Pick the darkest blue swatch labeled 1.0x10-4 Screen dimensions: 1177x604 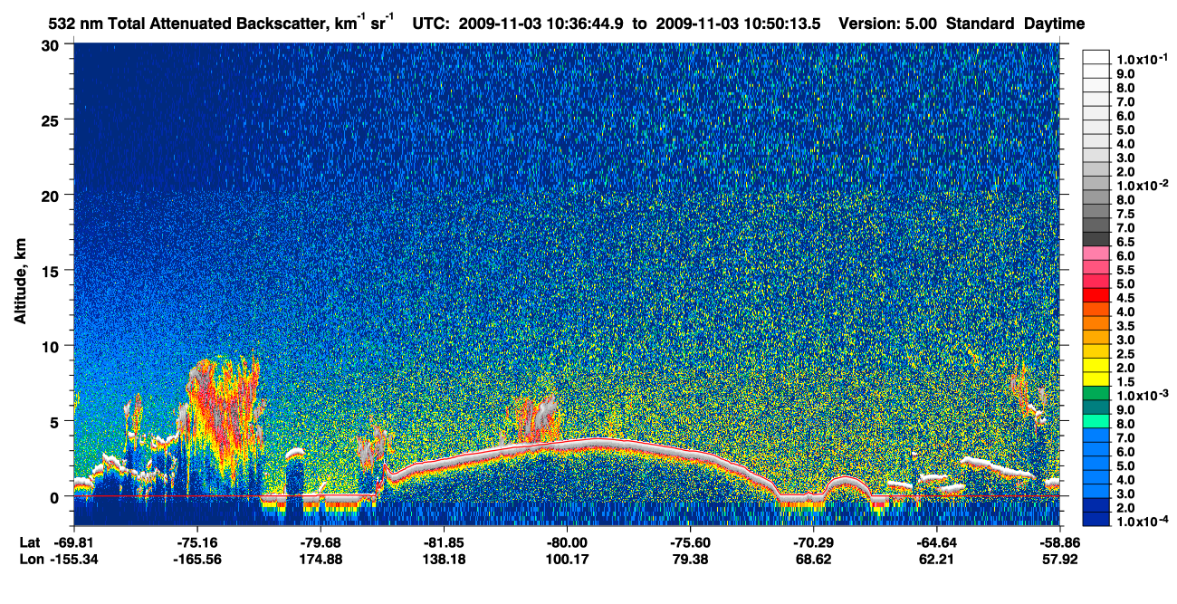tap(1096, 521)
